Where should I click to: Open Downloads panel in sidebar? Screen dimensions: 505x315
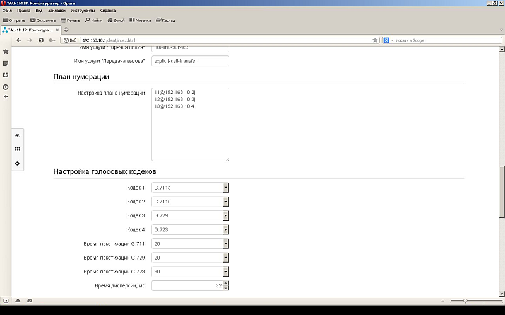pyautogui.click(x=6, y=75)
